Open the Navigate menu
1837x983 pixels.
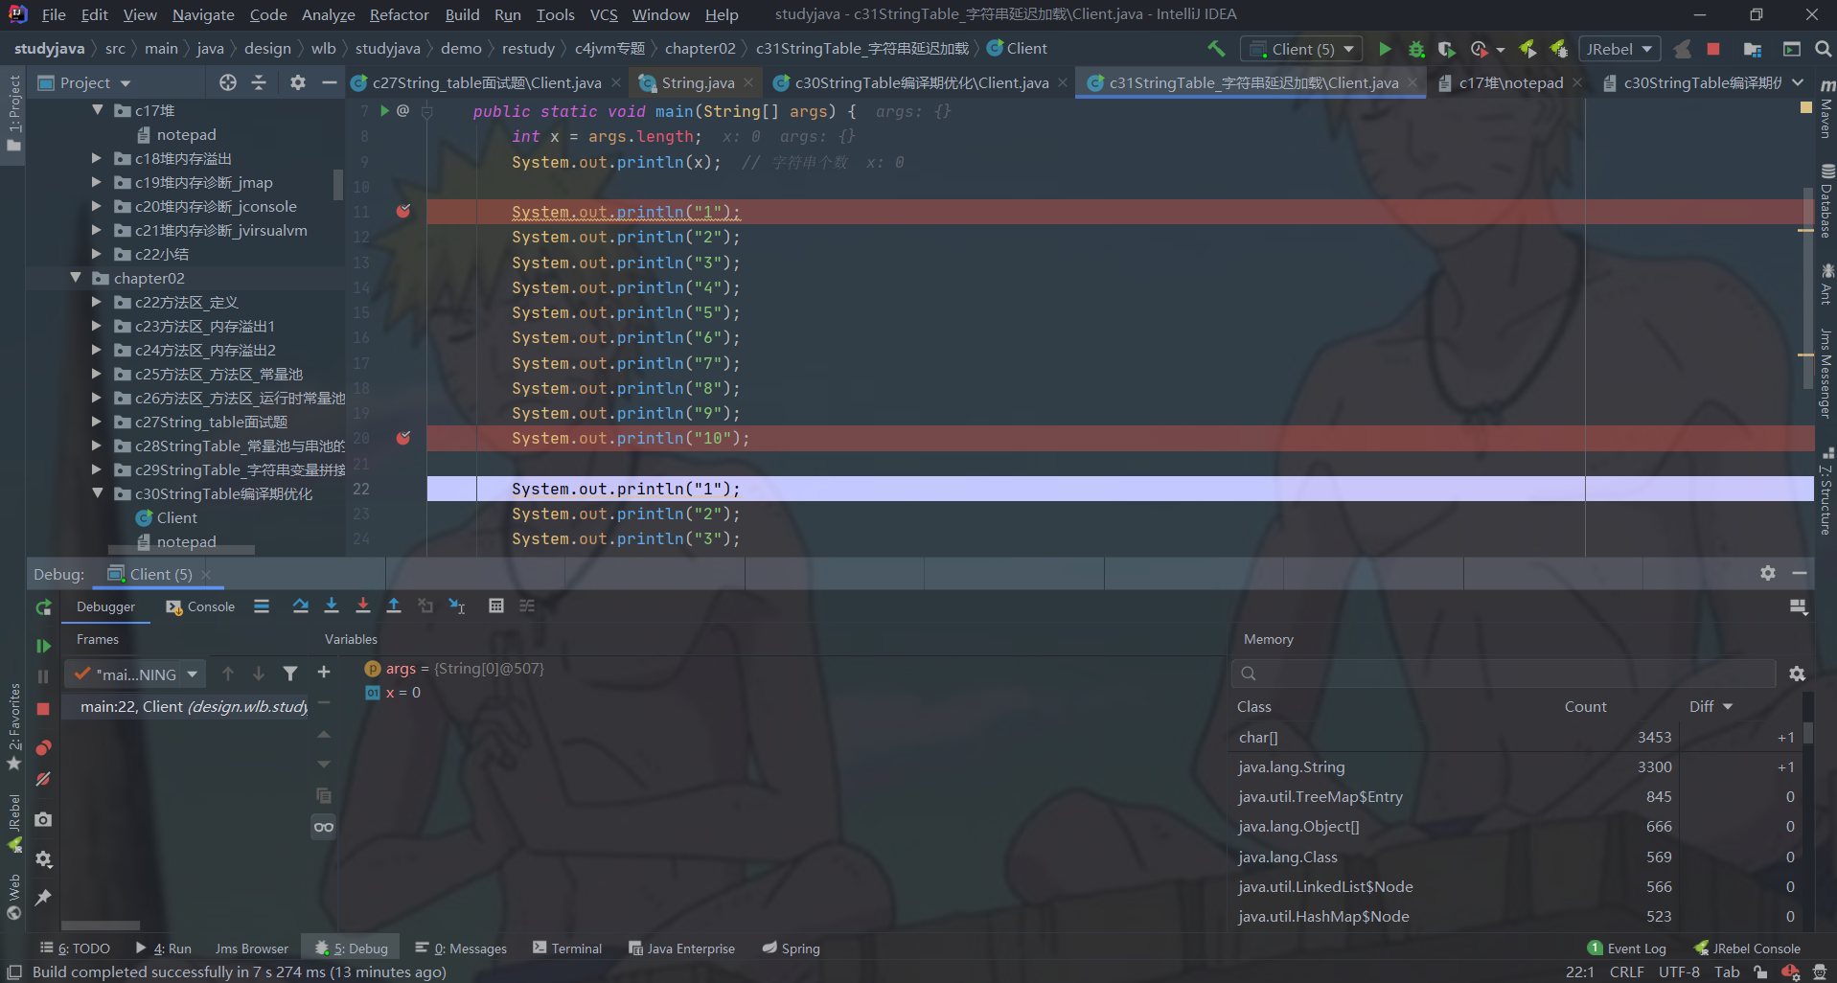click(203, 14)
